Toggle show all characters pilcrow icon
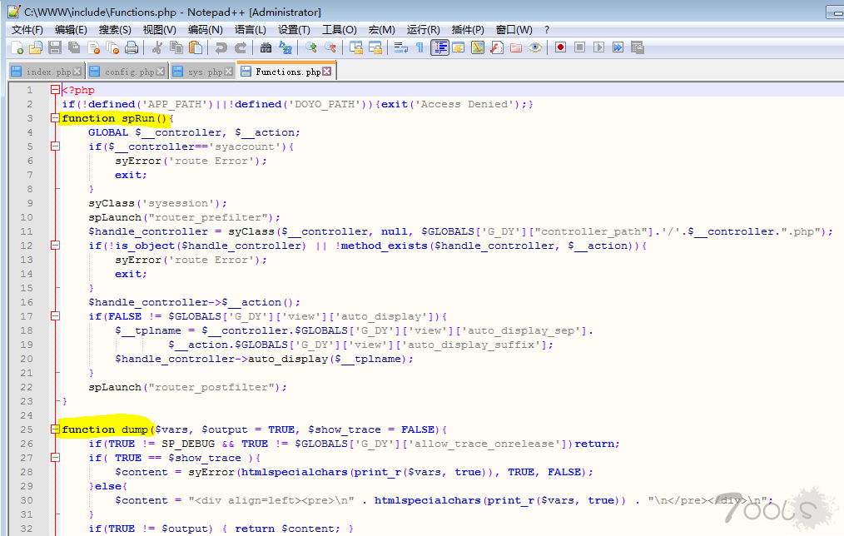Screen dimensions: 844x536 click(420, 48)
